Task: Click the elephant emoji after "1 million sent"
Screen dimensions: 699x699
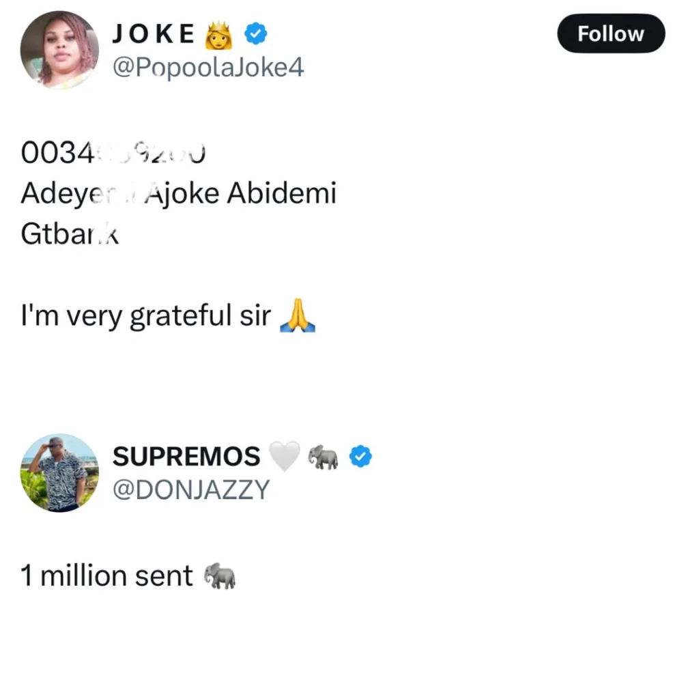Action: tap(220, 576)
